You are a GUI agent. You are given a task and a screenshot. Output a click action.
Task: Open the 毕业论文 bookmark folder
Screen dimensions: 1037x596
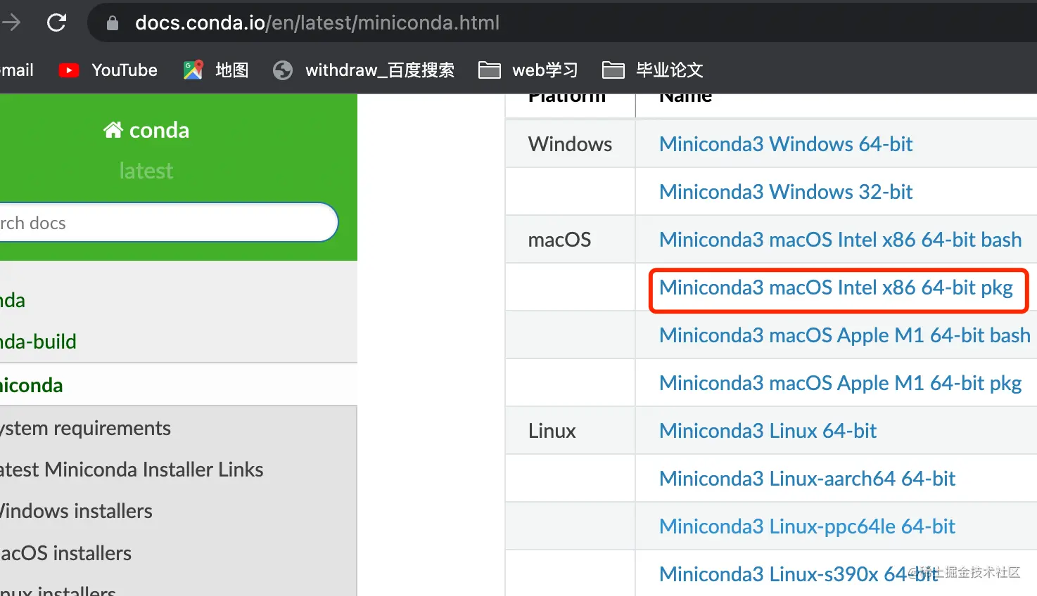[652, 70]
